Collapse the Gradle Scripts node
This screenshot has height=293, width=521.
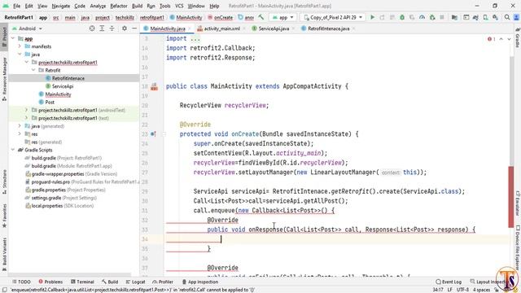click(13, 150)
